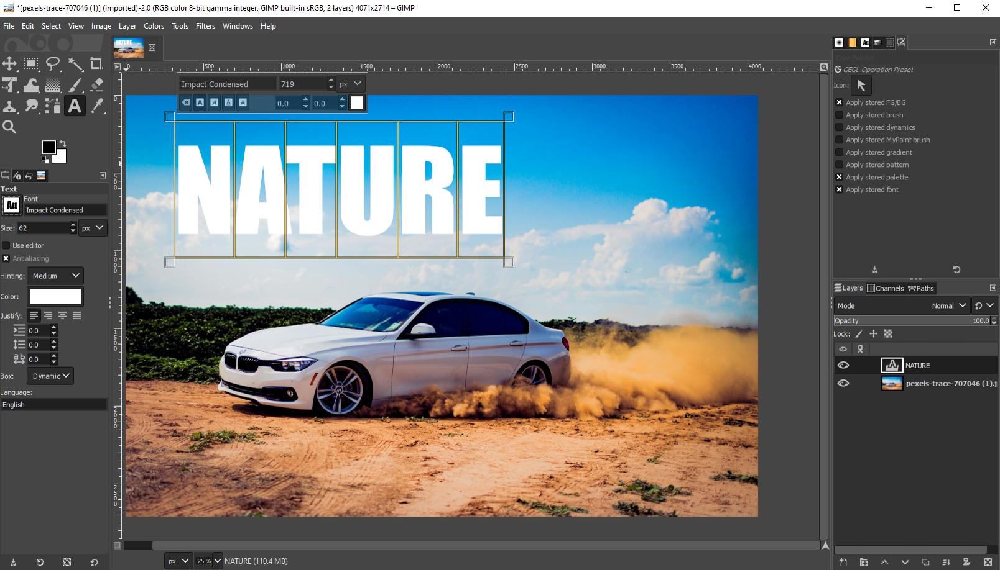Open the text Color swatch picker
This screenshot has width=1000, height=570.
(x=55, y=296)
